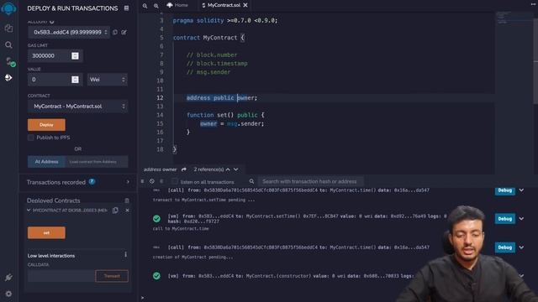Click the 'pragma solidity' code line
The height and width of the screenshot is (302, 538).
225,20
